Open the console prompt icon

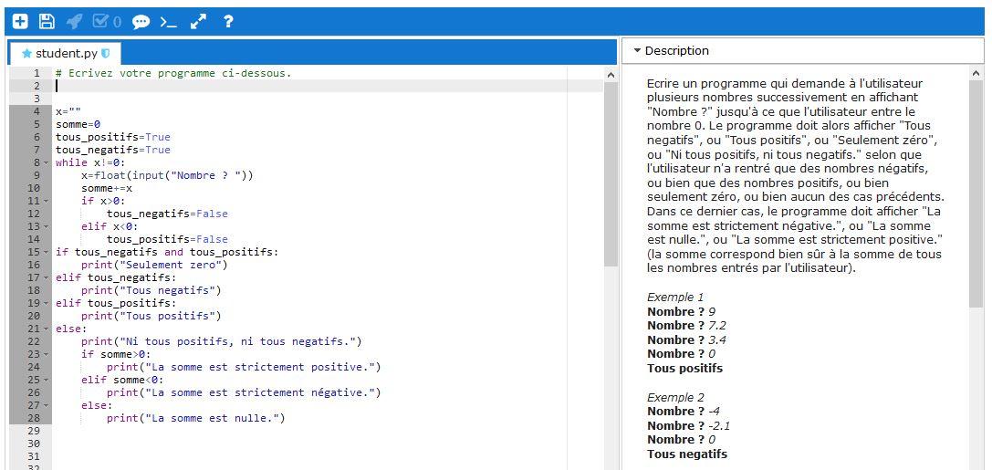coord(168,21)
